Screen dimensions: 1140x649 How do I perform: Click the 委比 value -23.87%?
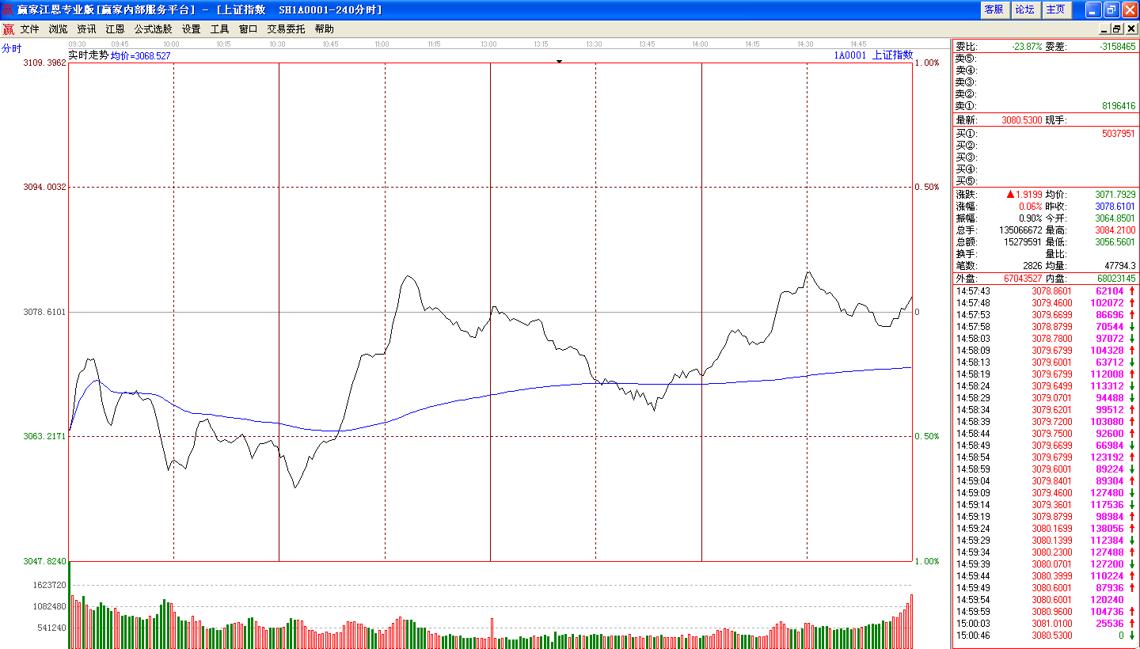pyautogui.click(x=1026, y=47)
